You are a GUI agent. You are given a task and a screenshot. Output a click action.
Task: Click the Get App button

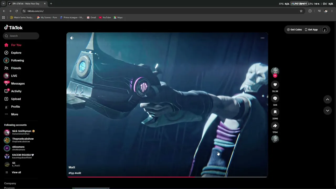click(311, 30)
